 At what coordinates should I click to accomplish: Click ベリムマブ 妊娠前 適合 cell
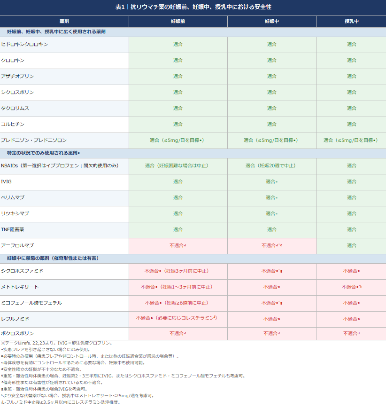tap(178, 198)
